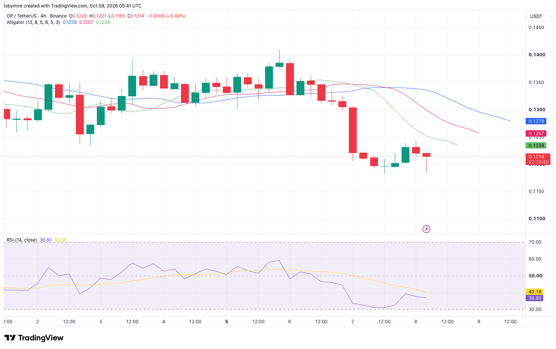Viewport: 556px width, 349px height.
Task: Click the 0.1350 price scale label
Action: pyautogui.click(x=536, y=82)
